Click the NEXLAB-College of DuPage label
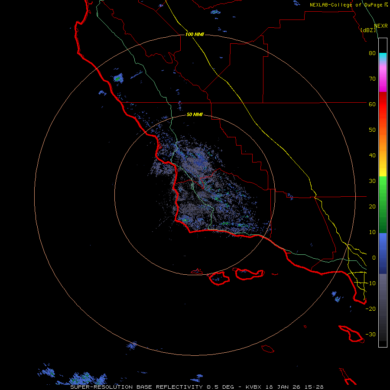Viewport: 390px width, 390px height. 346,5
